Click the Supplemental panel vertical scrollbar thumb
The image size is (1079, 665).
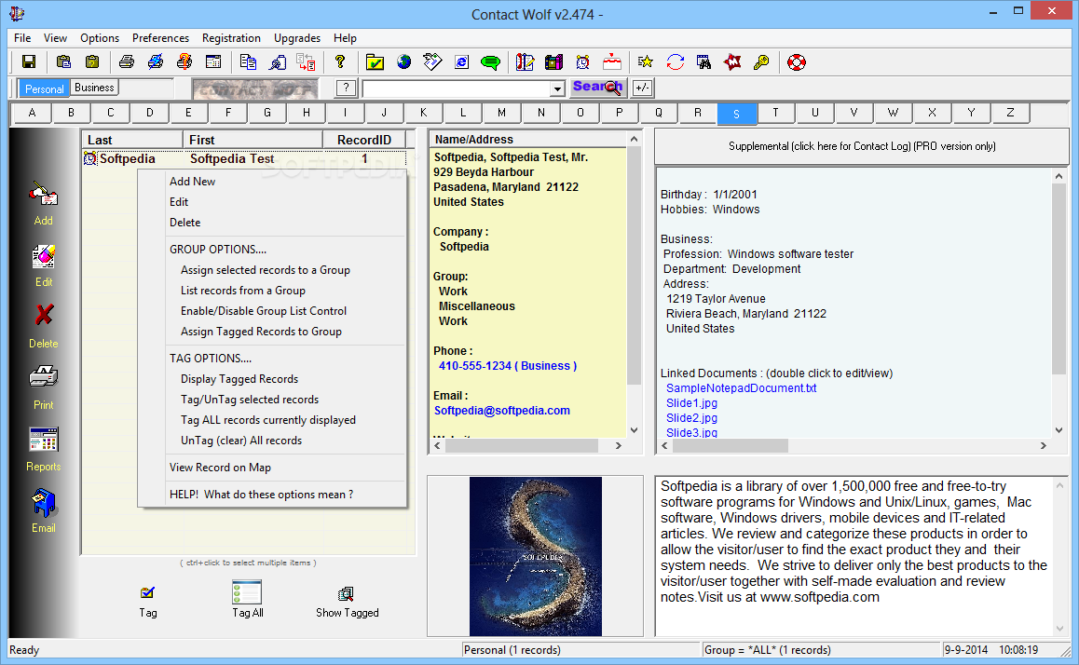1059,280
